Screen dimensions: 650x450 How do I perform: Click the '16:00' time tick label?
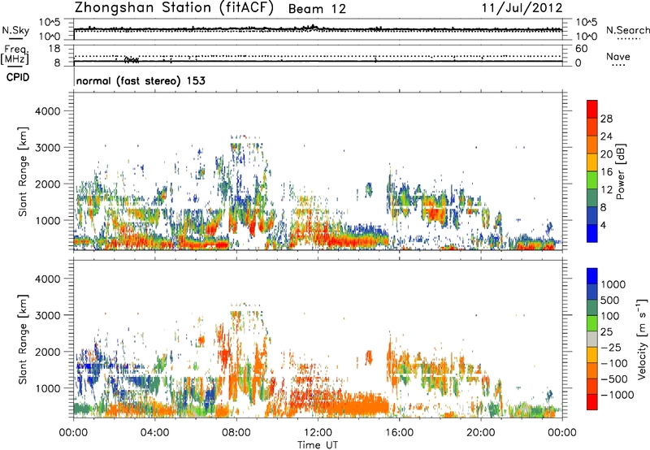(x=399, y=433)
